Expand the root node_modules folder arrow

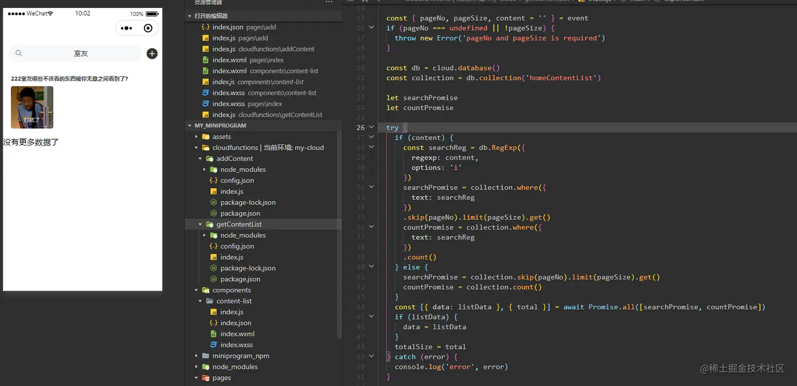(197, 367)
